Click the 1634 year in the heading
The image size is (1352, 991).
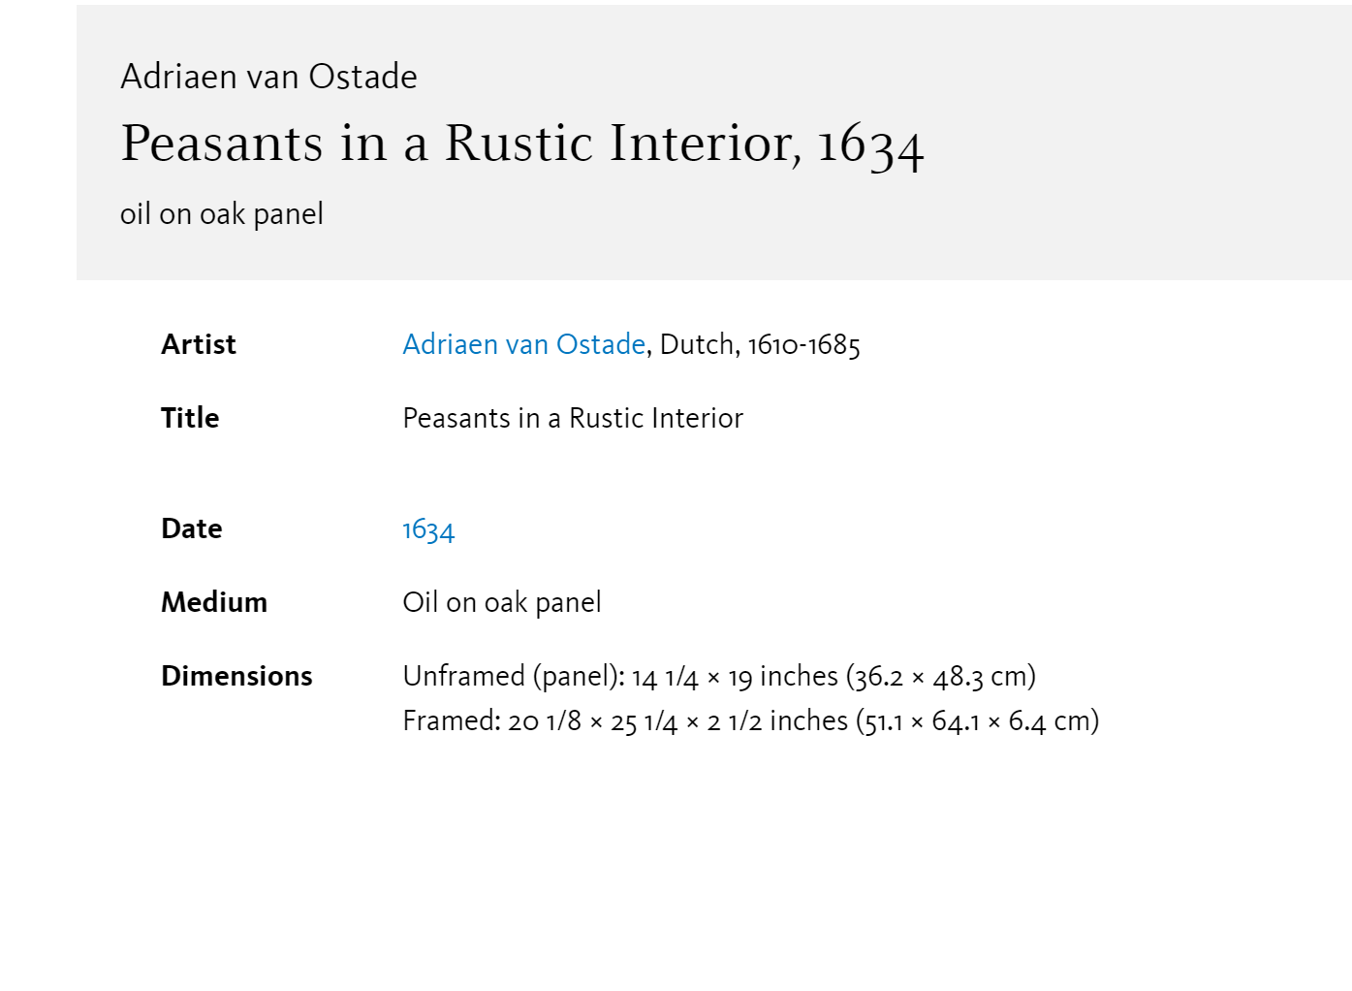tap(871, 145)
